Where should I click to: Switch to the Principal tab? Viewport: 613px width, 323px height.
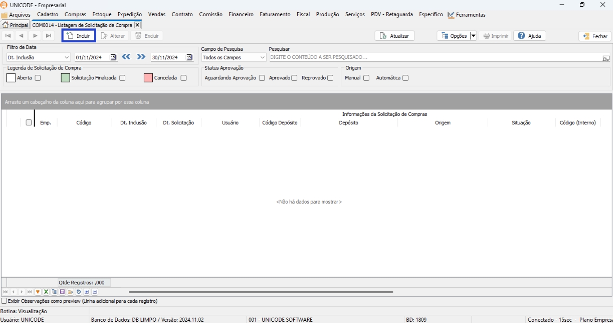tap(15, 25)
